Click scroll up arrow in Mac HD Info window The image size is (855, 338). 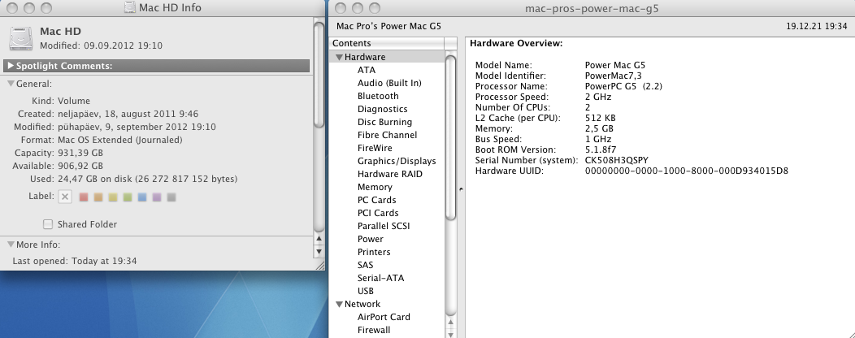319,239
